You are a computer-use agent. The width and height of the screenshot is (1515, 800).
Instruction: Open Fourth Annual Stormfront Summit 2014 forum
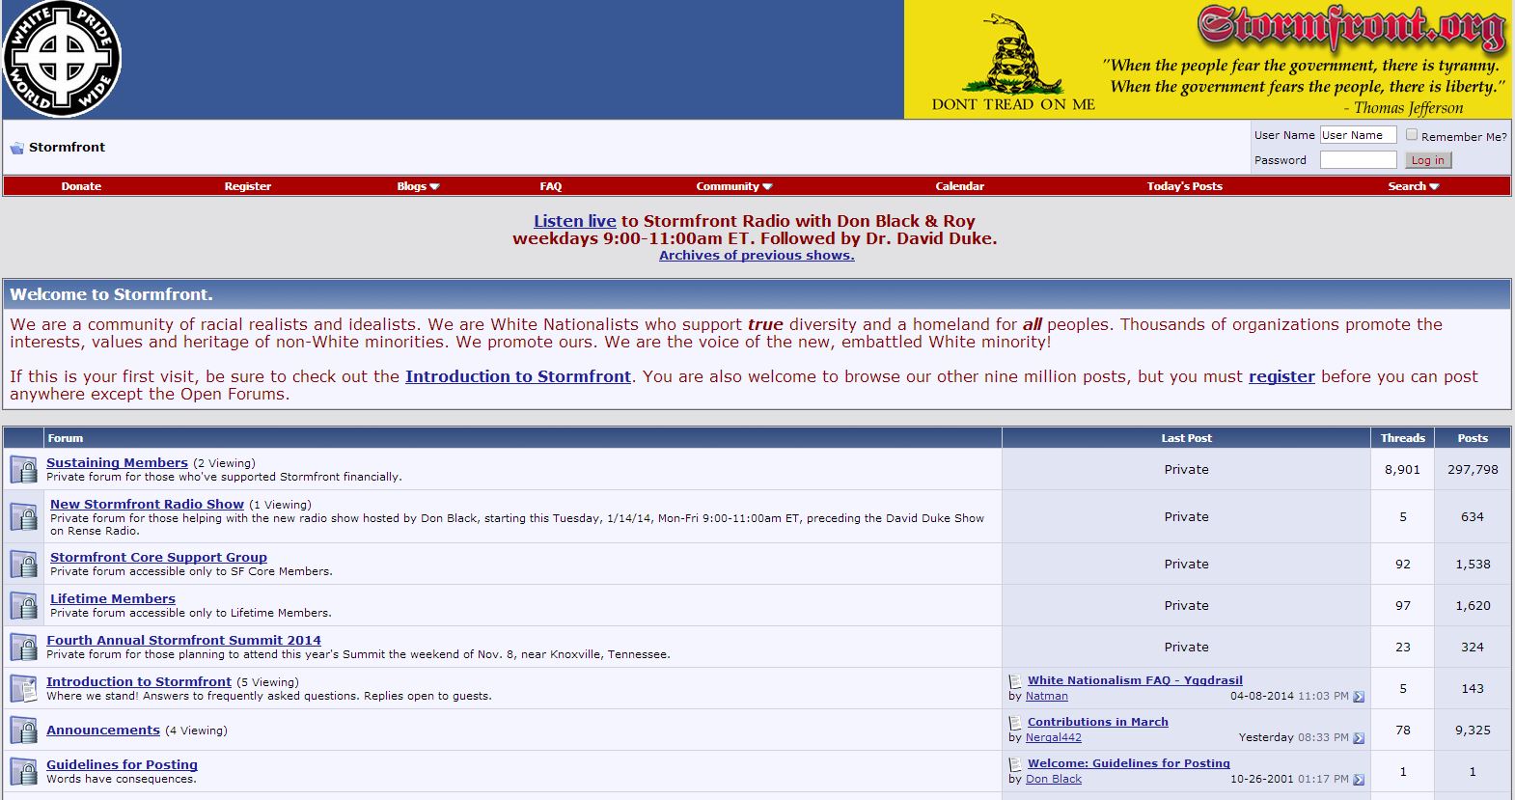[x=183, y=641]
